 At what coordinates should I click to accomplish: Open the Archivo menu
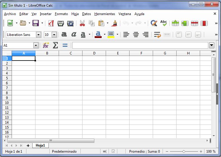pos(10,14)
